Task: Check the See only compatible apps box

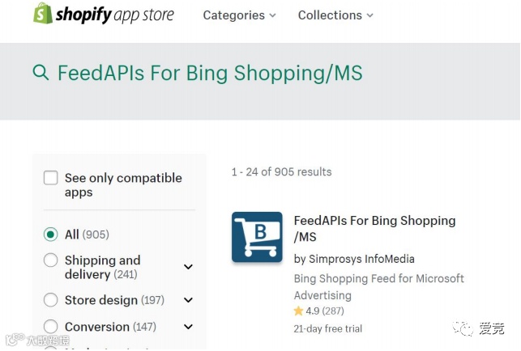Action: click(x=51, y=178)
